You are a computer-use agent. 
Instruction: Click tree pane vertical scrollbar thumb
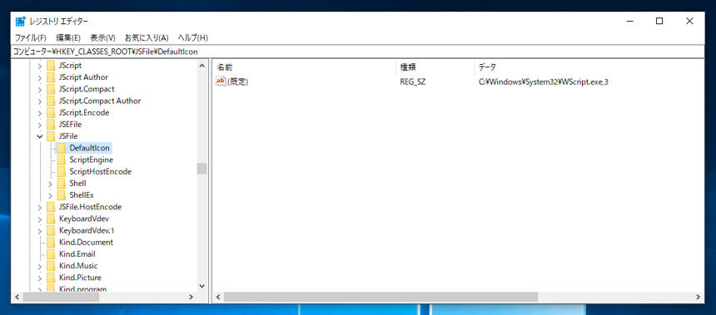(x=201, y=169)
